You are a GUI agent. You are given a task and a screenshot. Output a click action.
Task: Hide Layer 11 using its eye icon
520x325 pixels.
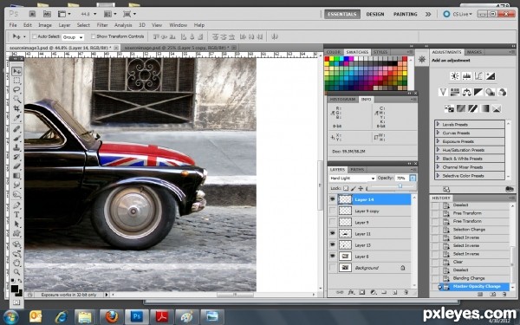pyautogui.click(x=332, y=233)
